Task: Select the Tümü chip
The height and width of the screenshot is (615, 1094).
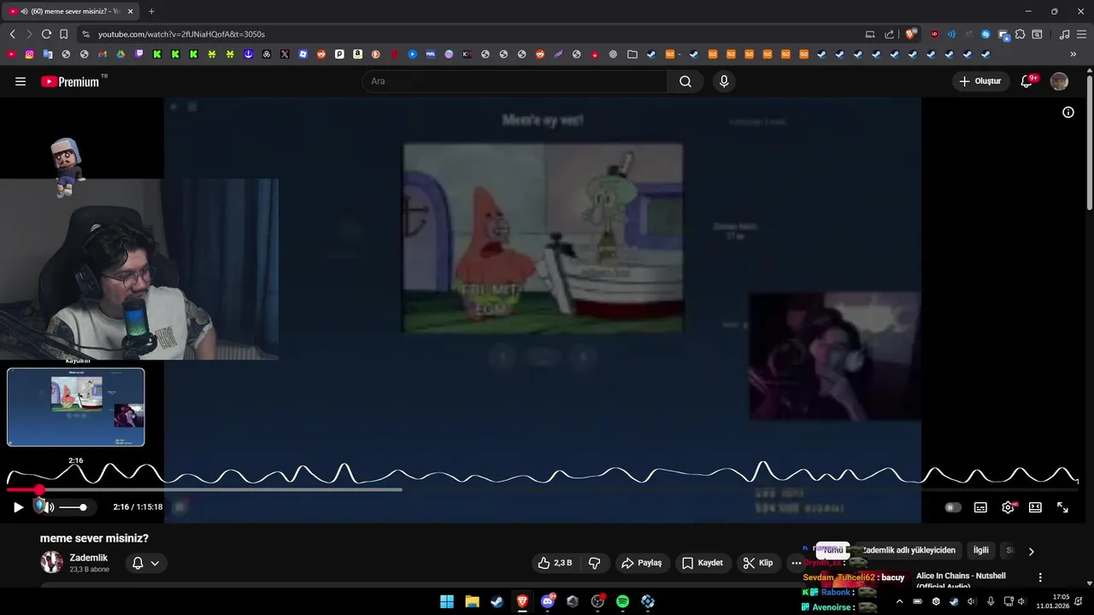Action: 832,550
